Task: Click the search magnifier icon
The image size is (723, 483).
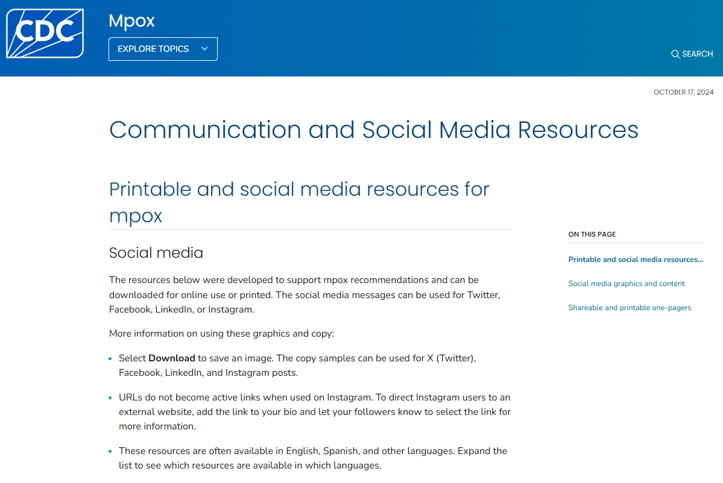Action: click(x=675, y=54)
